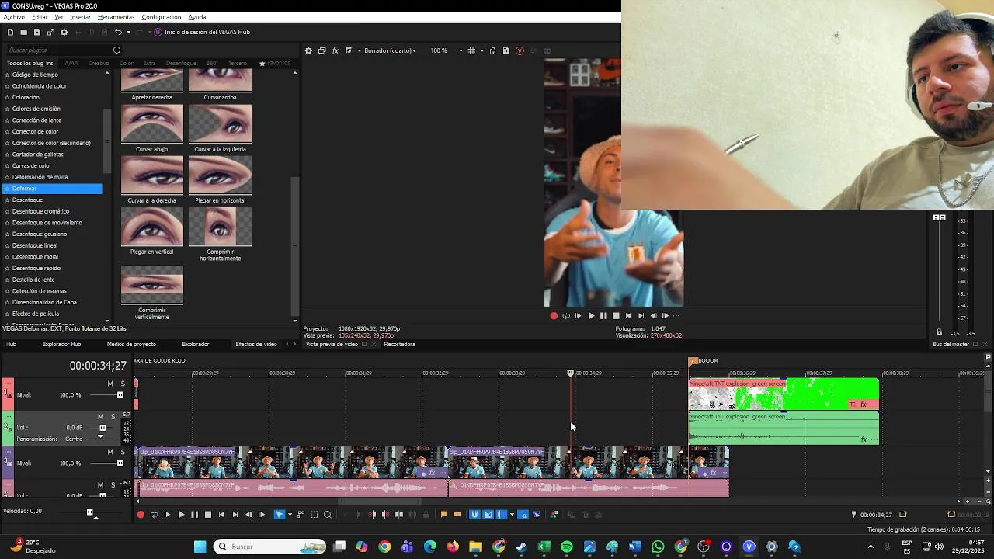Switch to 'Efectos de vídeo' tab
Image resolution: width=994 pixels, height=559 pixels.
256,344
